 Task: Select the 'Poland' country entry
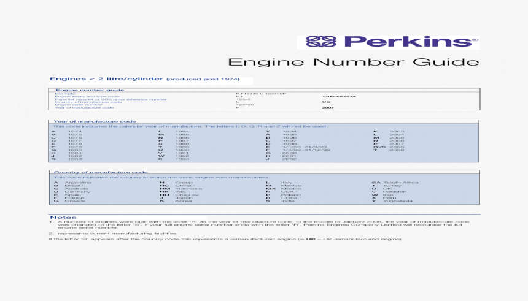click(290, 195)
